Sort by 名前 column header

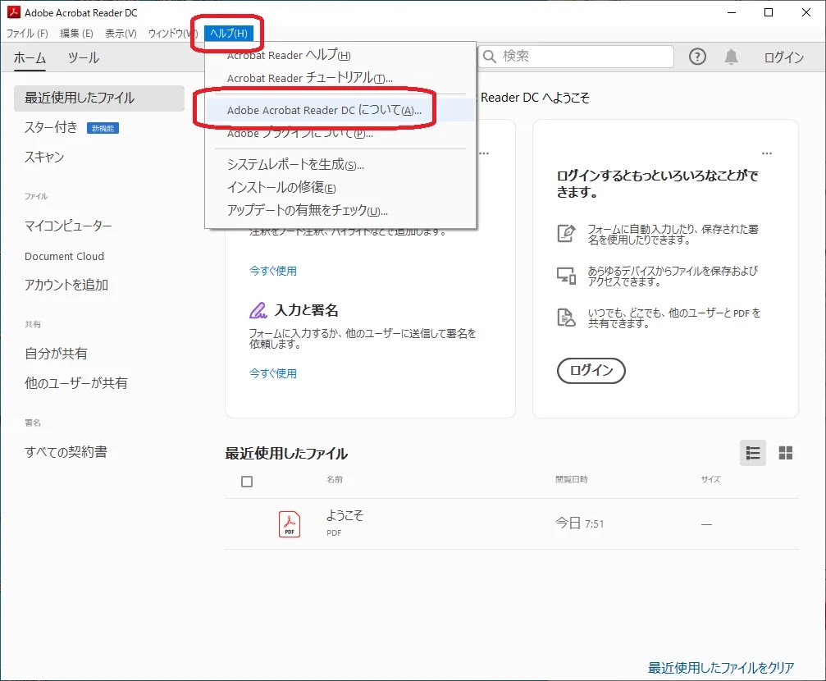click(x=335, y=479)
